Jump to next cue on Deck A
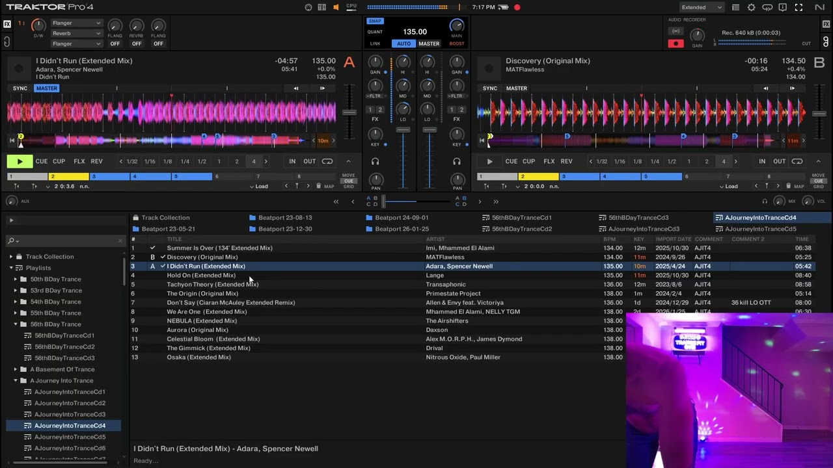This screenshot has height=468, width=833. tap(308, 187)
